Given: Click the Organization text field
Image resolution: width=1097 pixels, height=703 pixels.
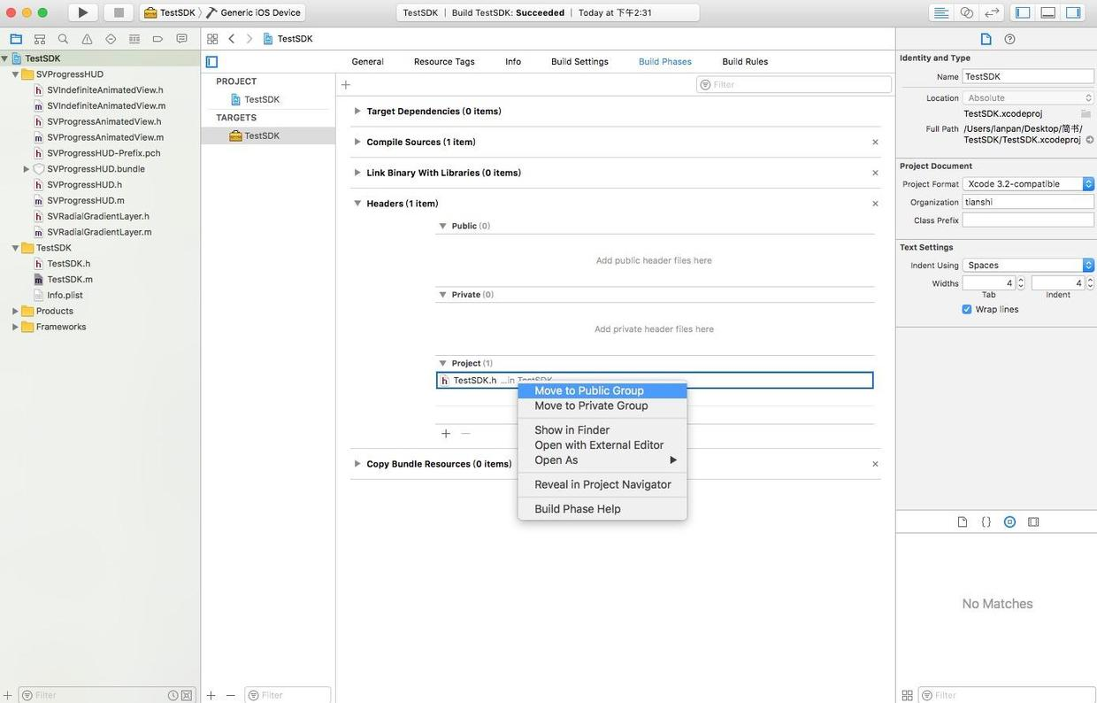Looking at the screenshot, I should (1028, 202).
